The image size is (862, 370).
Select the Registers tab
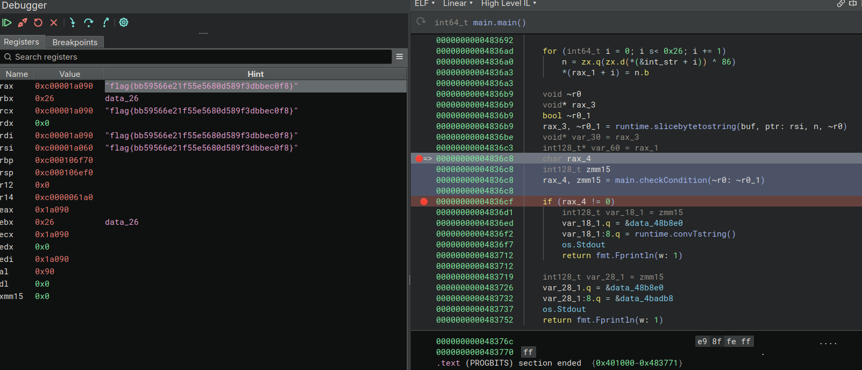22,42
